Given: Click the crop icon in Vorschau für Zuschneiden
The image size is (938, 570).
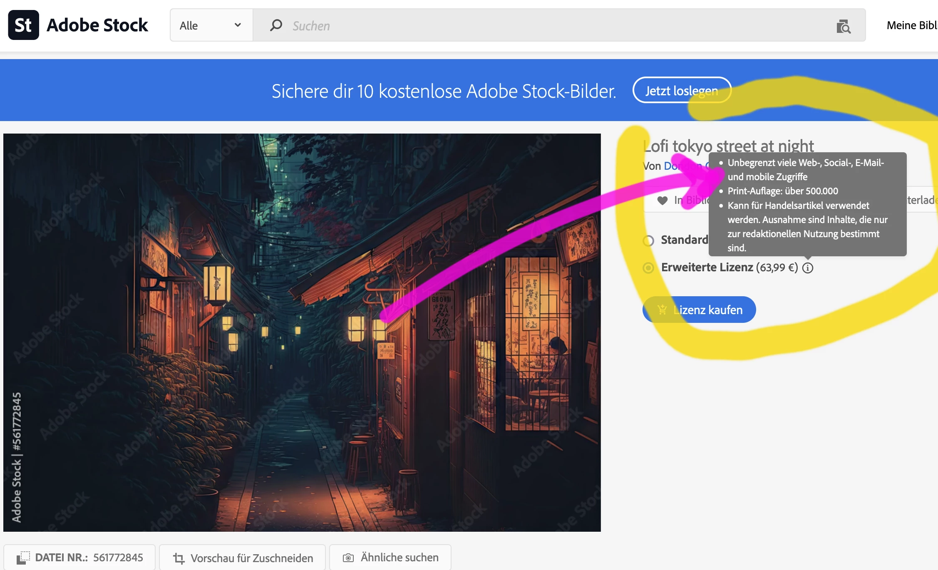Looking at the screenshot, I should tap(179, 558).
